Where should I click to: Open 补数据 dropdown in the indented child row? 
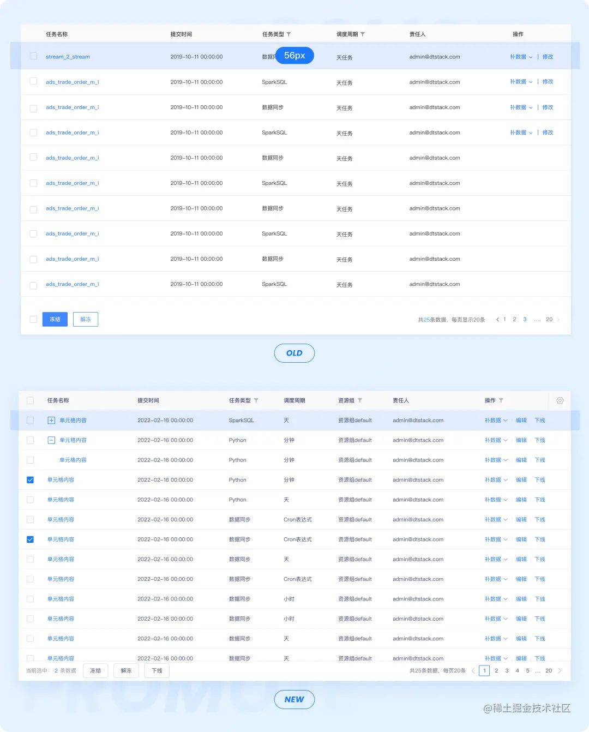(496, 460)
